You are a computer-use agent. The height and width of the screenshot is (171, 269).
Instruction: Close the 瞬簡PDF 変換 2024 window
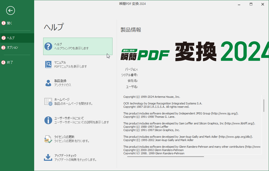(263, 4)
